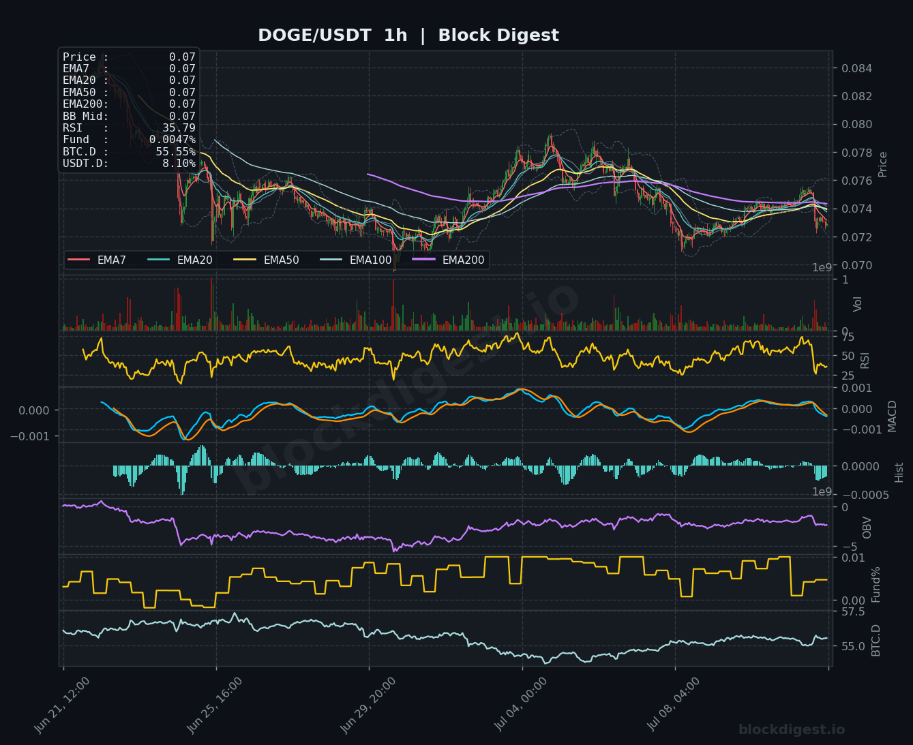
Task: Click the 0.00 tick on the Fund% axis
Action: [853, 600]
